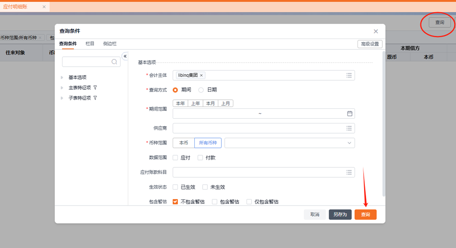Screen dimensions: 456x248
Task: Expand the 基本选项 tree node
Action: (x=62, y=77)
